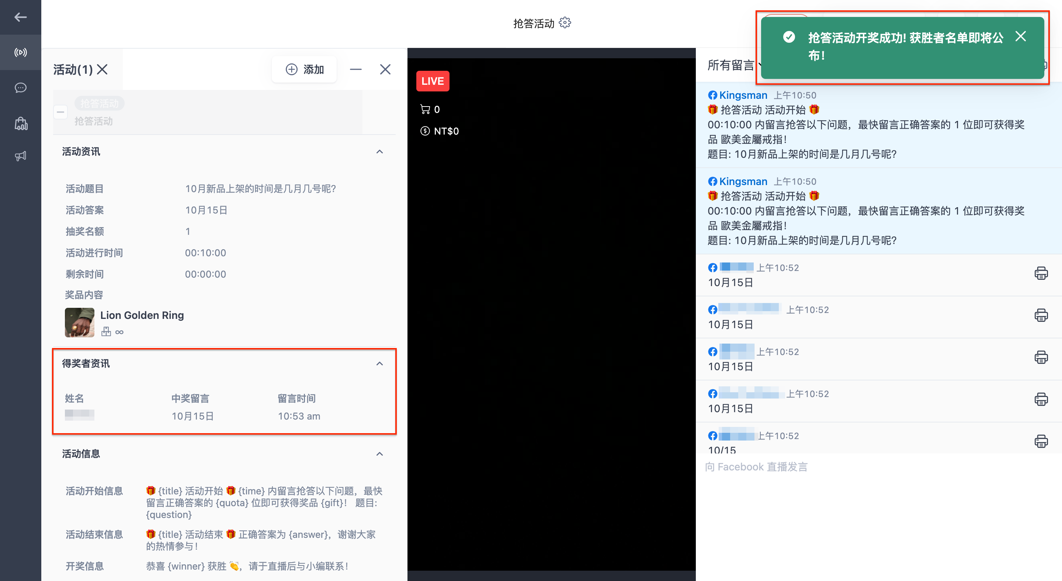Print the 10/15 comment
Viewport: 1062px width, 581px height.
(1041, 441)
